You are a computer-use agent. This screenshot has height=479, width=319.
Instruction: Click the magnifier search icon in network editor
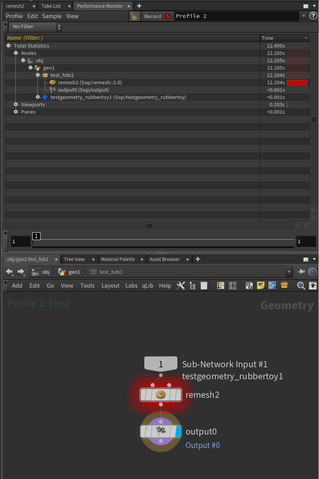coord(301,286)
